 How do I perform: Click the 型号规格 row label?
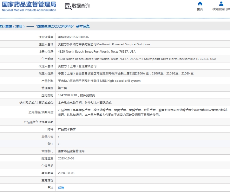[x=47, y=95]
